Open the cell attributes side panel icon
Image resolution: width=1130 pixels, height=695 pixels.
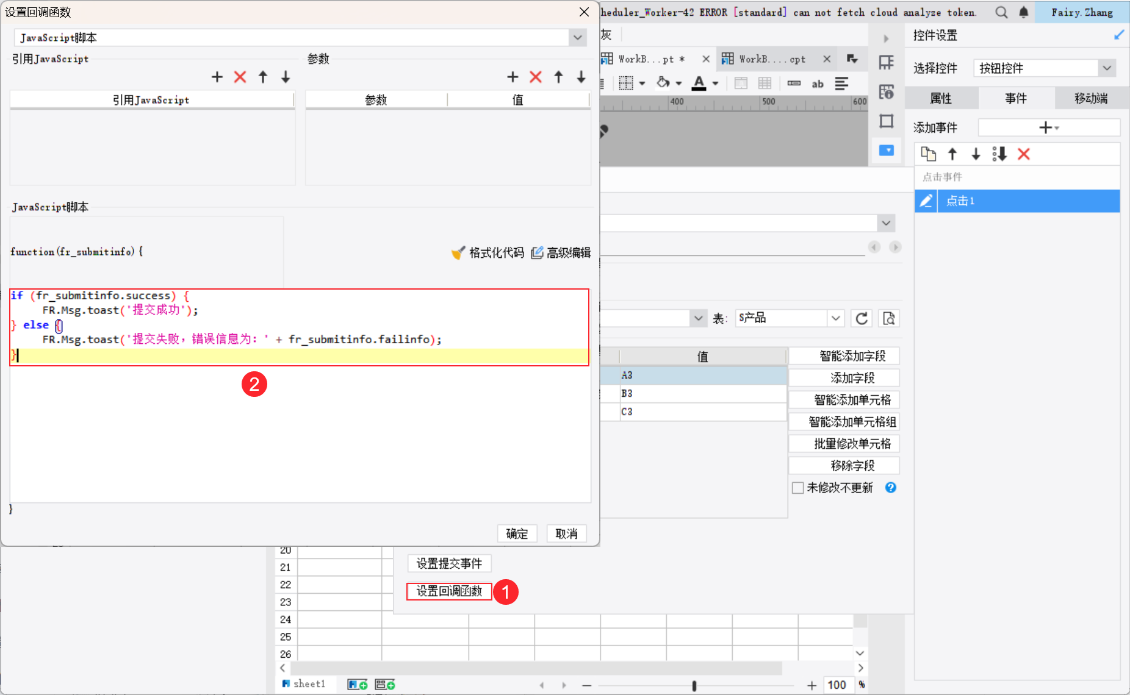pos(887,91)
